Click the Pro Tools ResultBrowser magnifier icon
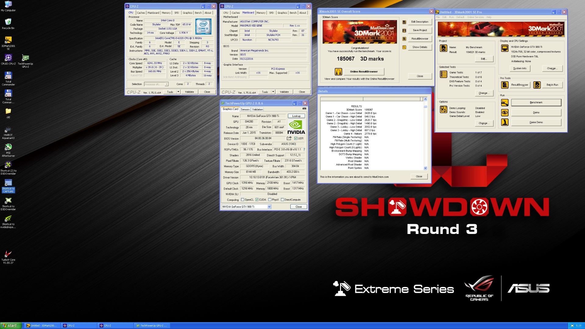Viewport: 585px width, 329px height. (505, 85)
